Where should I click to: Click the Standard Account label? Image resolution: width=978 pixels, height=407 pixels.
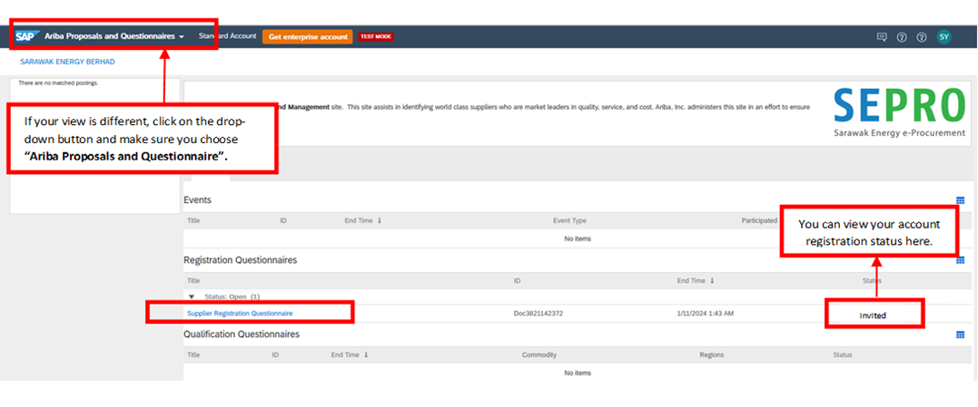point(227,36)
